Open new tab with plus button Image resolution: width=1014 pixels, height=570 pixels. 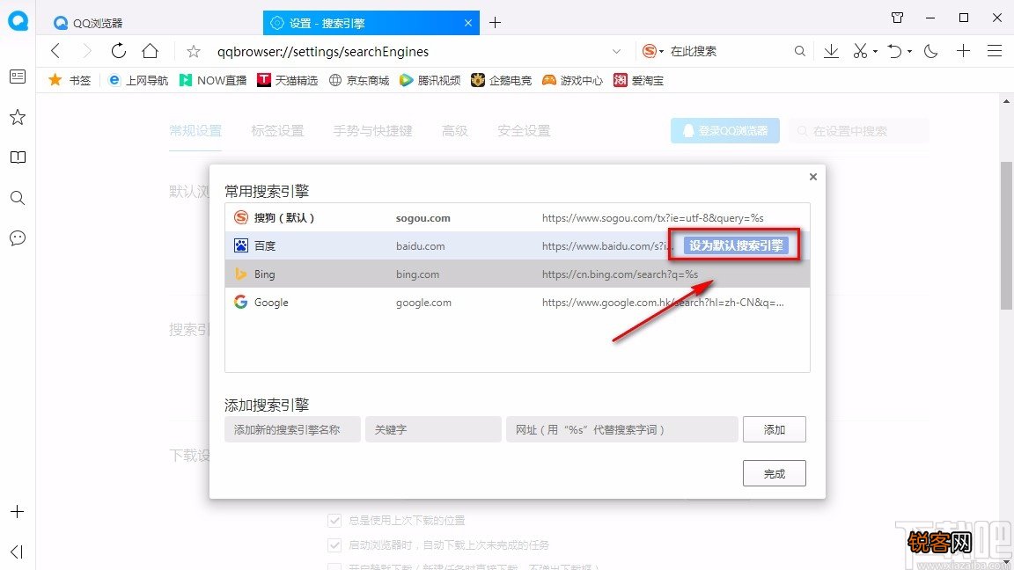tap(495, 23)
